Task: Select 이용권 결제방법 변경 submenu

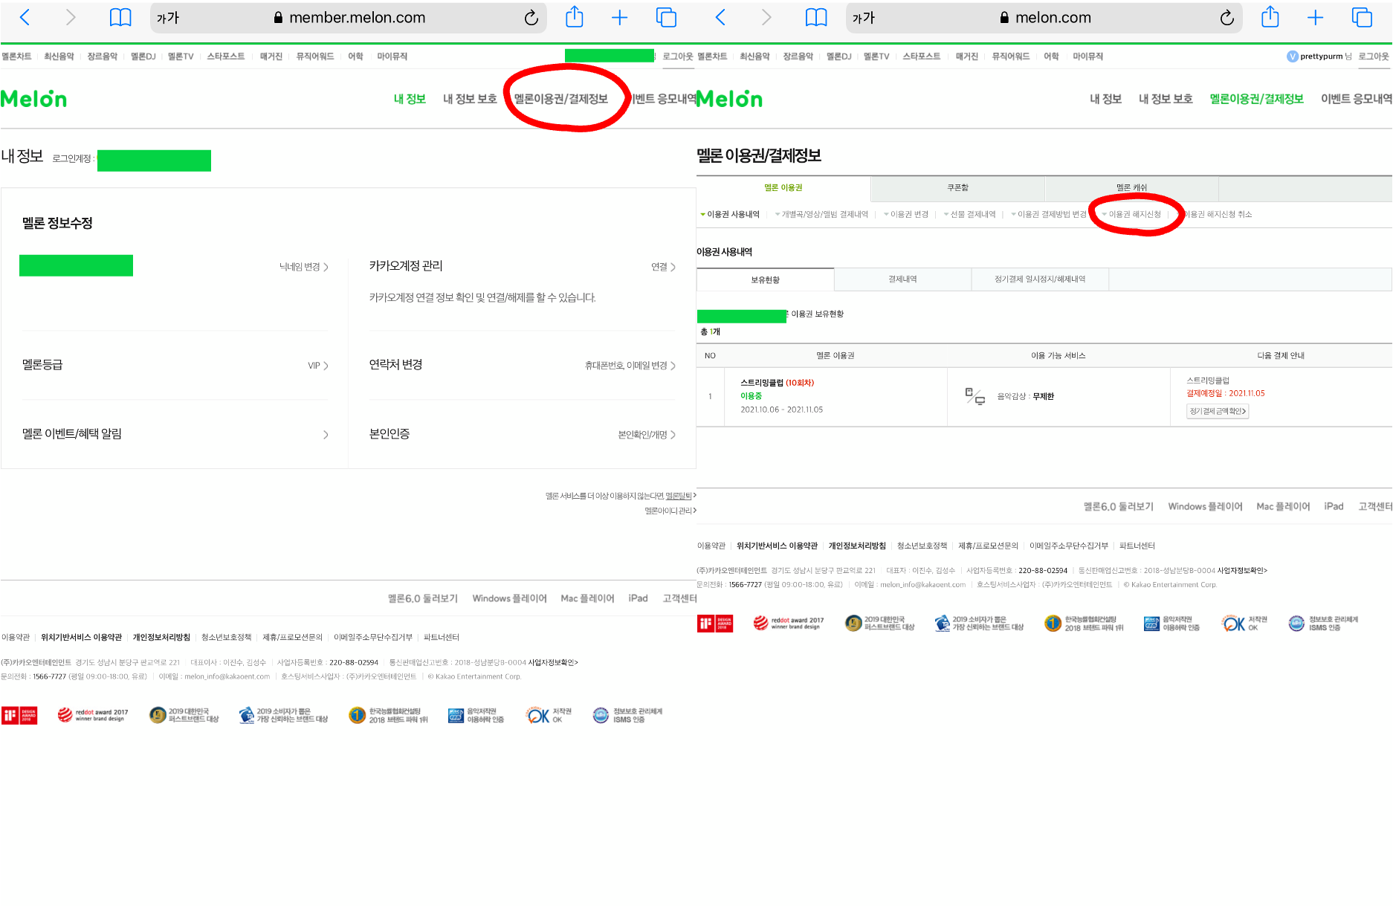Action: (x=1049, y=214)
